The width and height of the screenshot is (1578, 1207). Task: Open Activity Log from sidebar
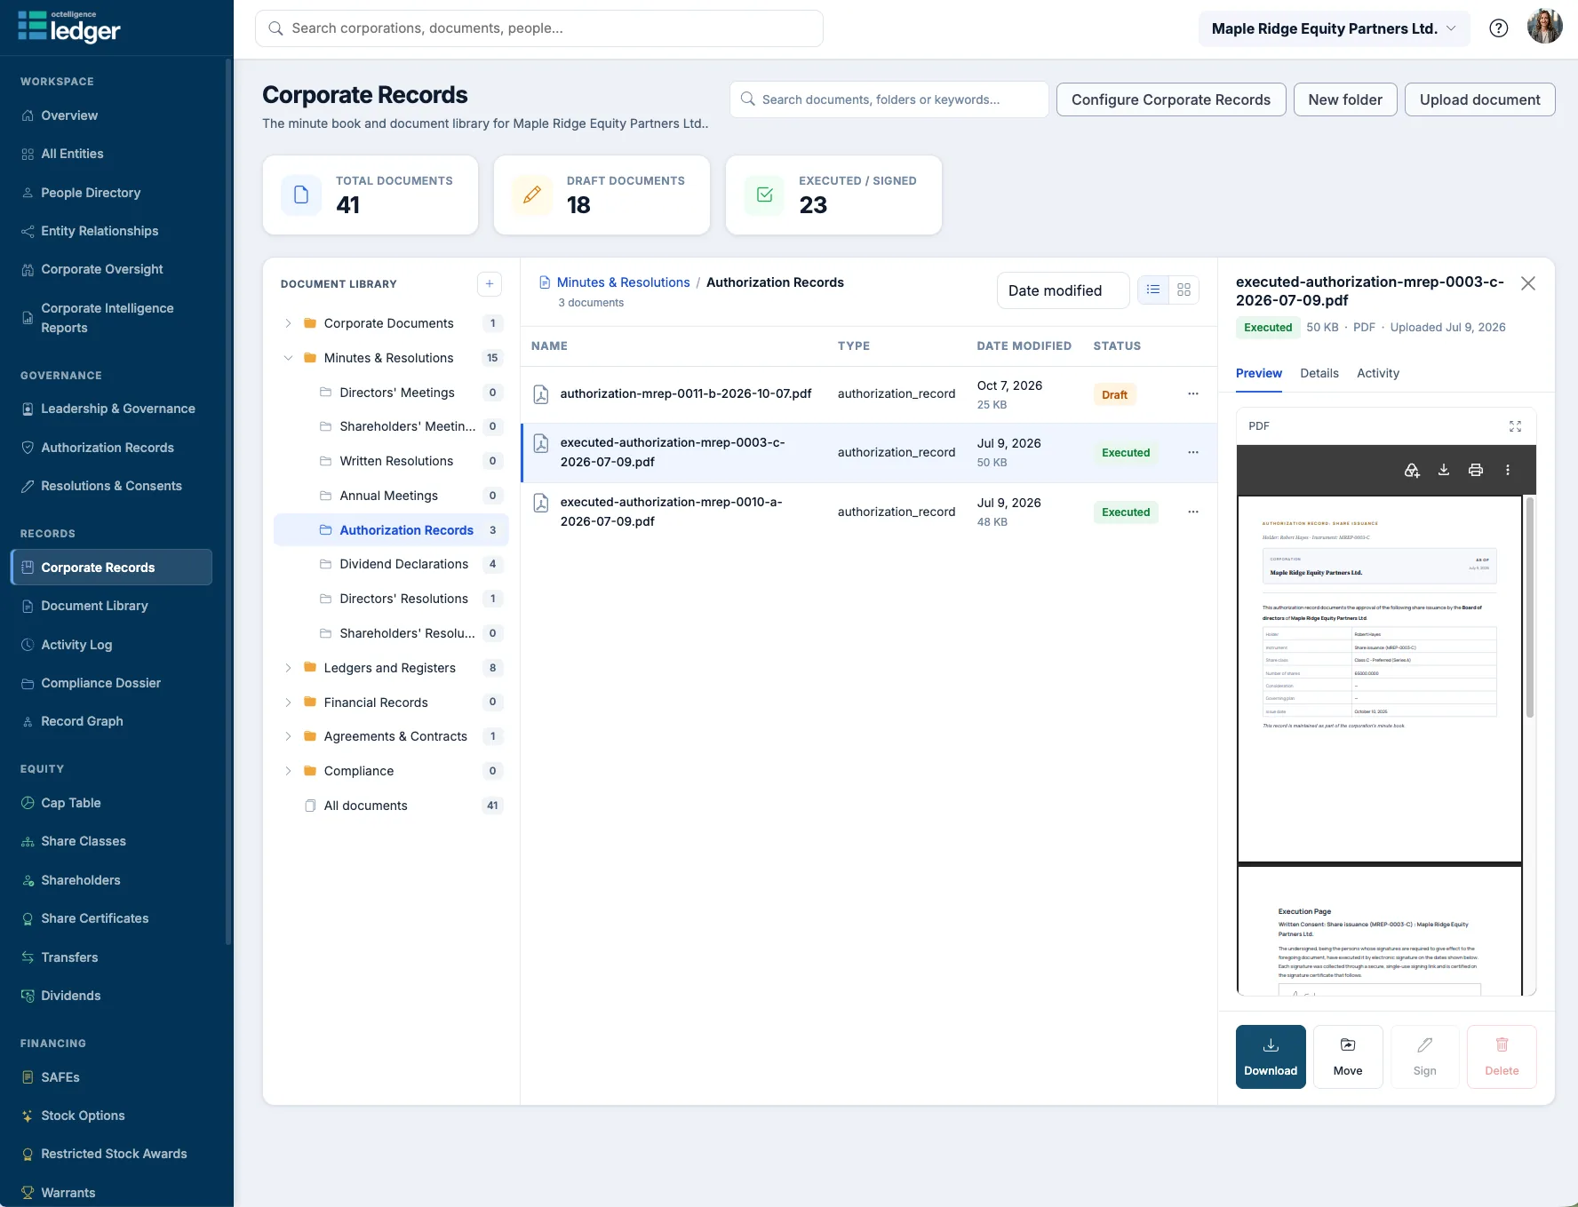click(x=111, y=645)
